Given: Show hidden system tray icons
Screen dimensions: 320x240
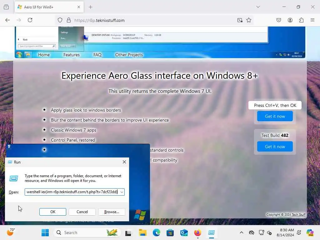Looking at the screenshot, I should pyautogui.click(x=242, y=232).
